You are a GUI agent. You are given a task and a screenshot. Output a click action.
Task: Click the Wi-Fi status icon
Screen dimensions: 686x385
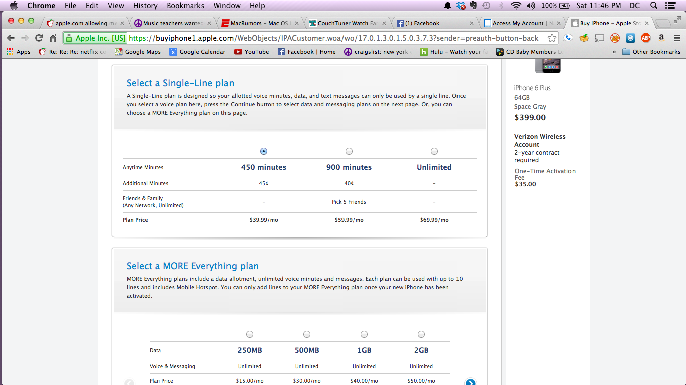coord(516,6)
